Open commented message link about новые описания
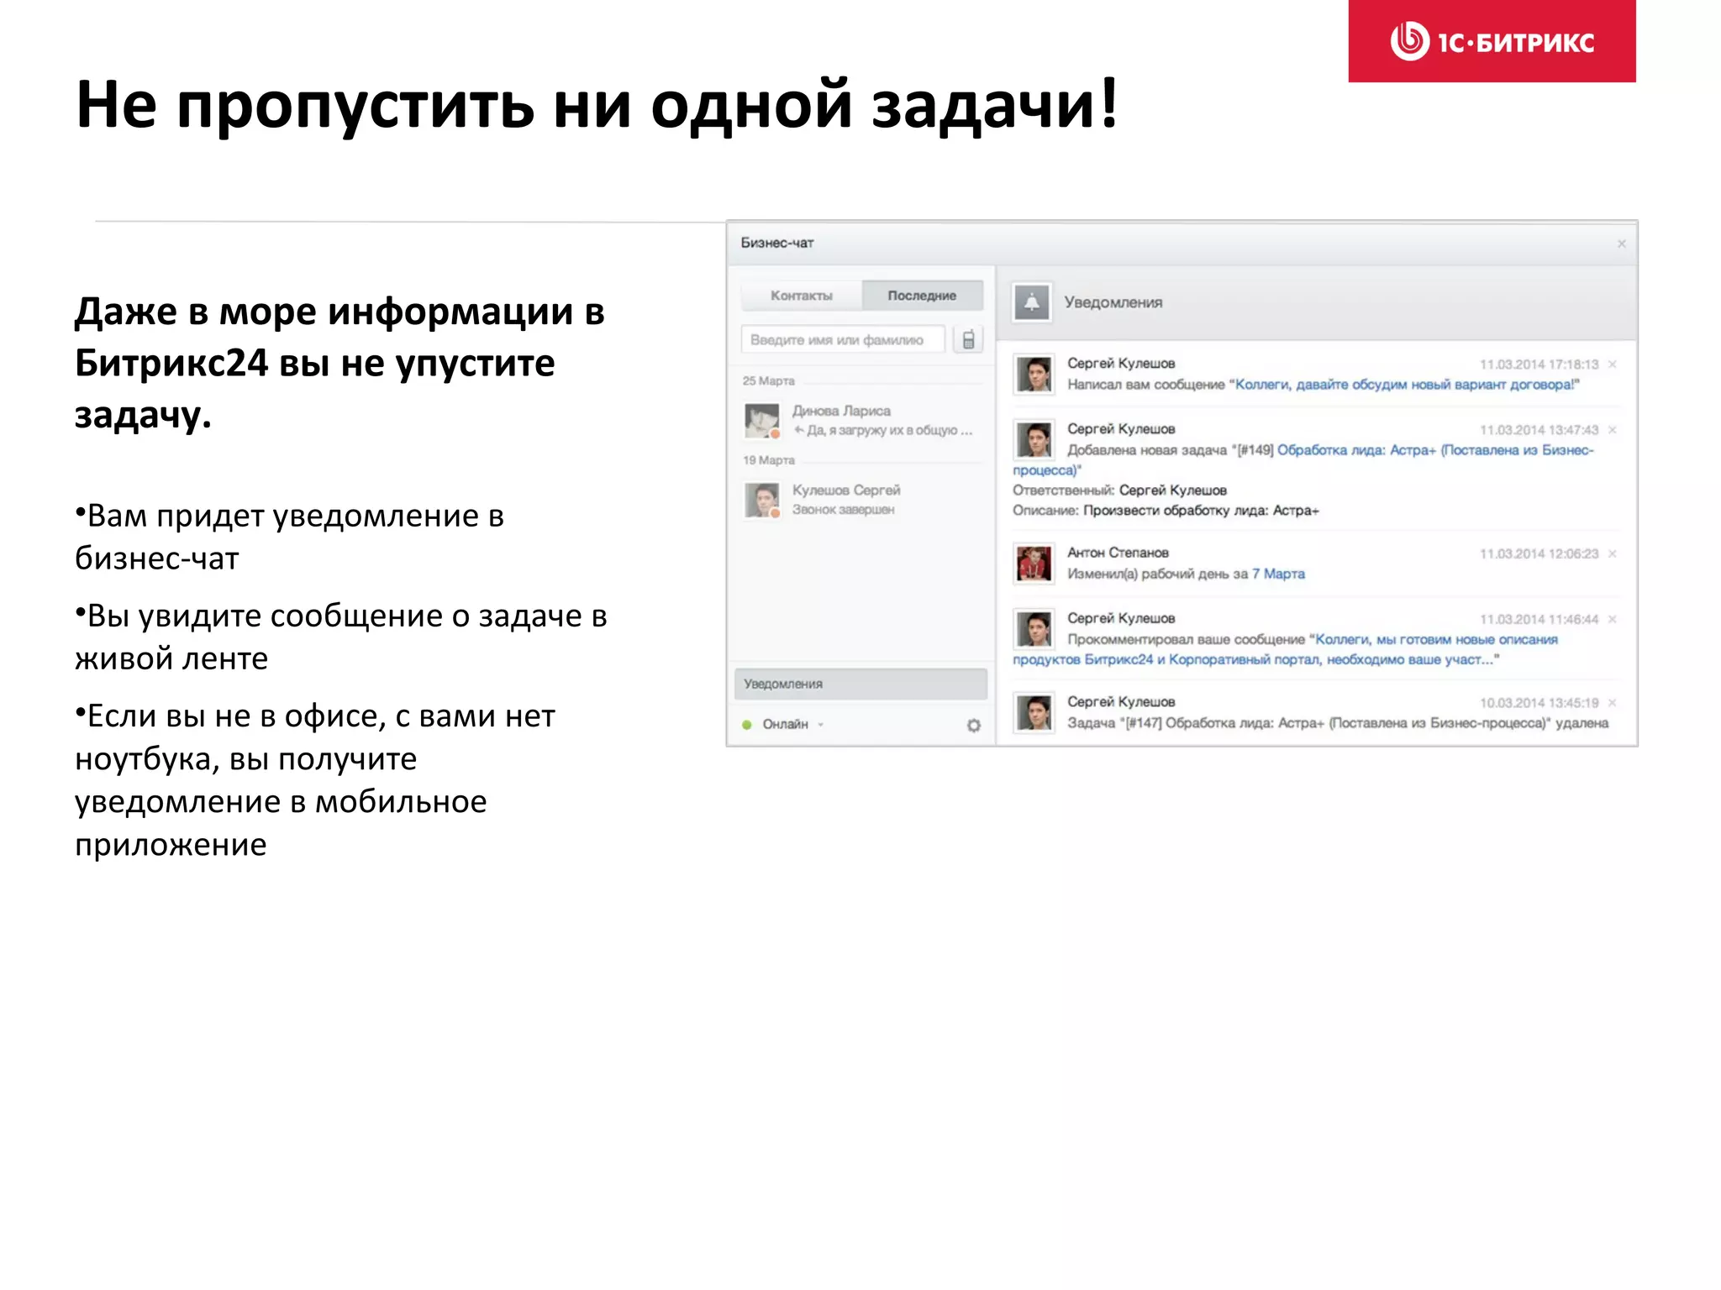Viewport: 1721px width, 1290px height. (x=1436, y=639)
